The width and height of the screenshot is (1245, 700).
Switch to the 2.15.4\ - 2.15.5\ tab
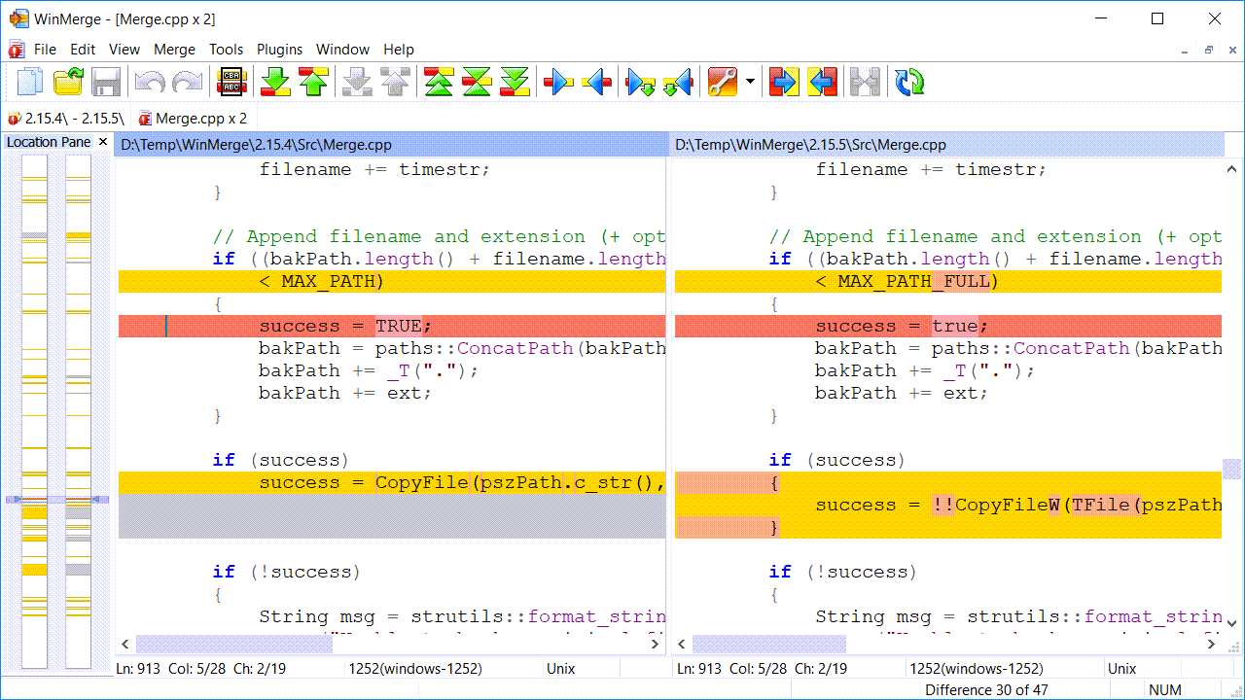[x=66, y=119]
